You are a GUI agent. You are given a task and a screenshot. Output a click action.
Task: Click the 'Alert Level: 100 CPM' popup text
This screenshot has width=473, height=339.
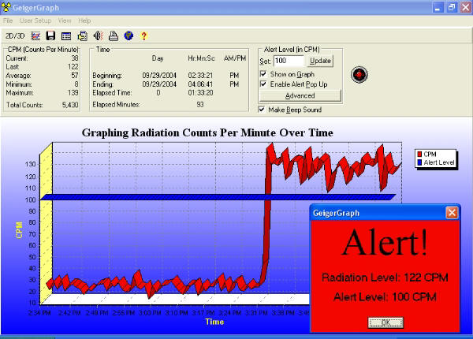tap(385, 297)
